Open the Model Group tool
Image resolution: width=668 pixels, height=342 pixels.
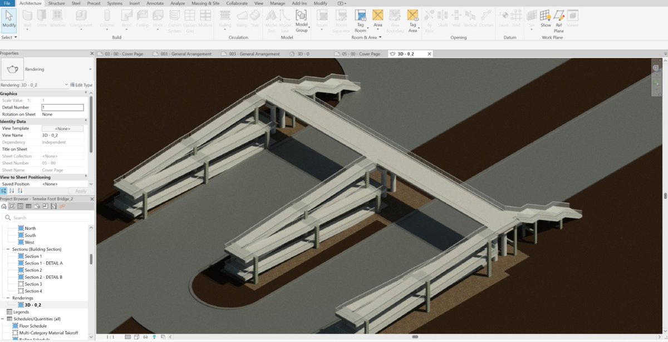tap(301, 20)
